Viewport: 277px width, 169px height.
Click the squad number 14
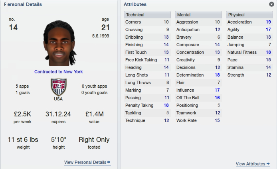point(13,28)
